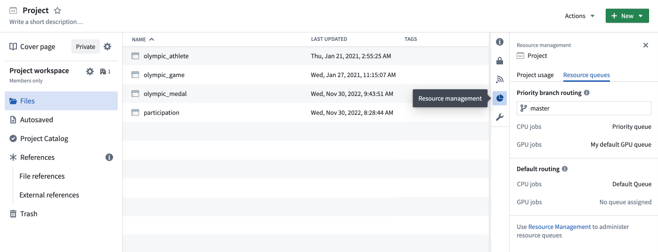Sort by the NAME column header
This screenshot has height=252, width=658.
click(143, 39)
